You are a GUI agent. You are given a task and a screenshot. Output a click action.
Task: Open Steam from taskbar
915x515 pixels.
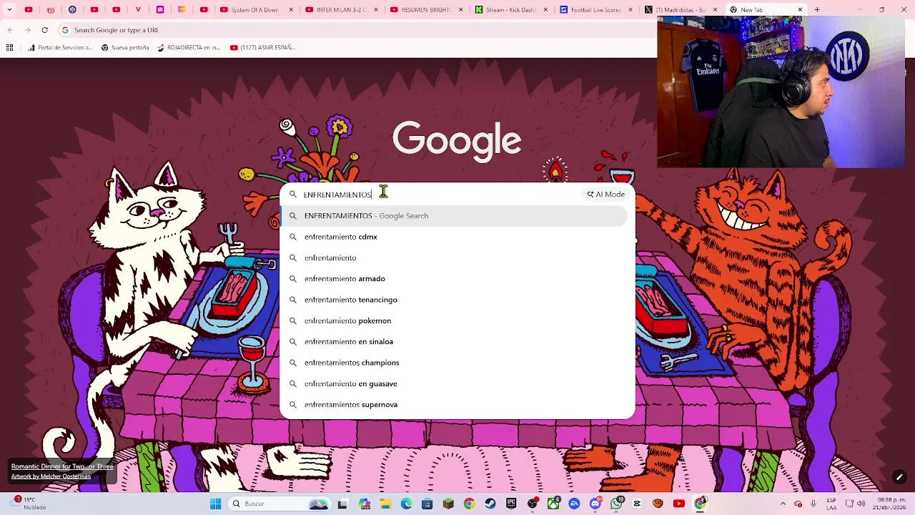[x=490, y=504]
